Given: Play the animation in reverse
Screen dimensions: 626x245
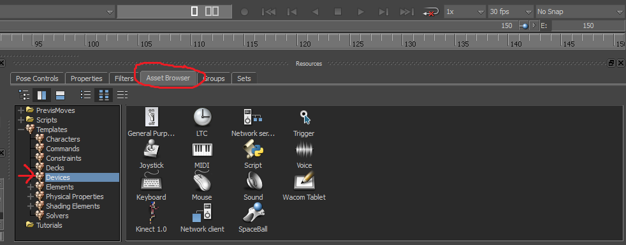Looking at the screenshot, I should tap(315, 12).
